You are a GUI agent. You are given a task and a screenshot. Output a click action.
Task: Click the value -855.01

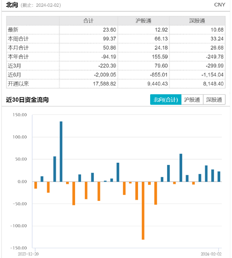[x=159, y=75]
